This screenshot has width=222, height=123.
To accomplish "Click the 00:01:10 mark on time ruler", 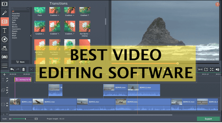I will point(205,74).
